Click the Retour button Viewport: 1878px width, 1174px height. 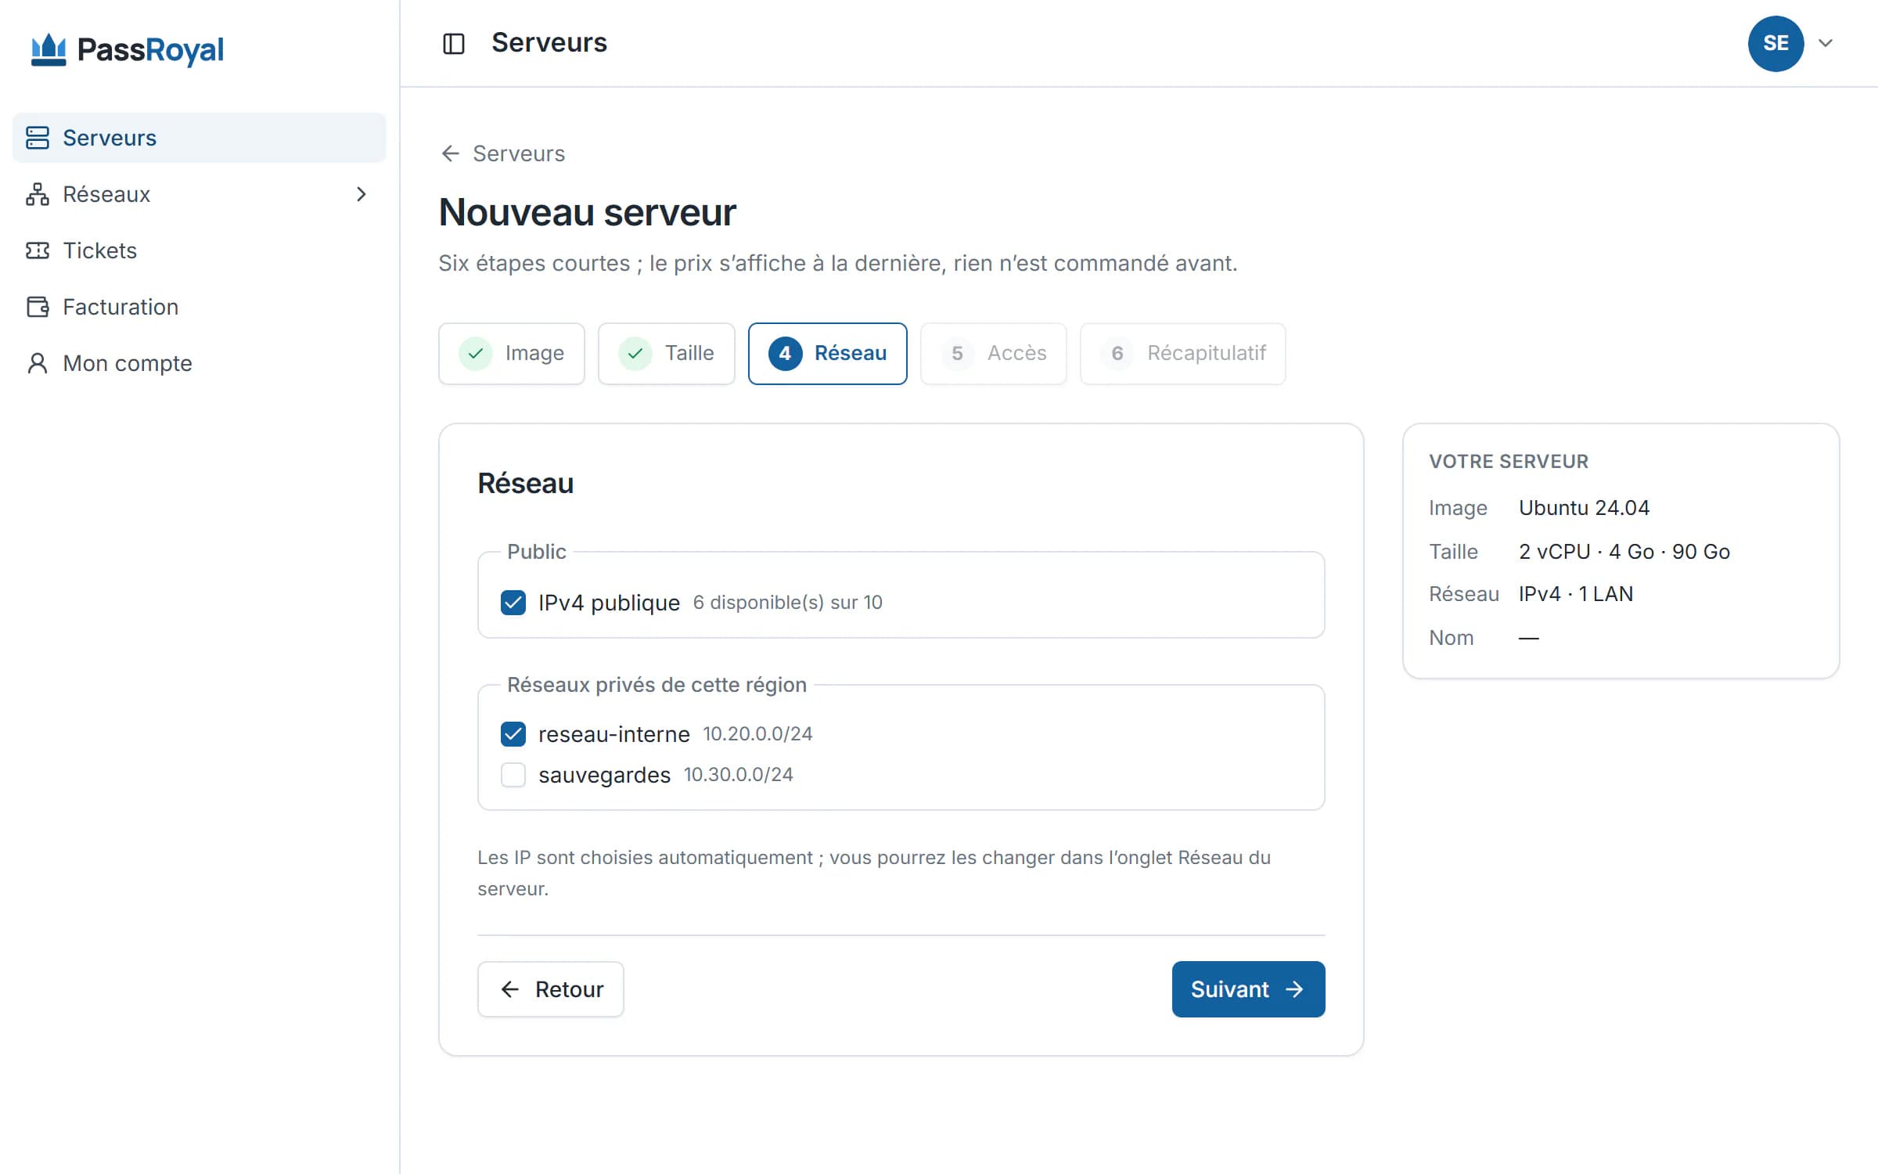coord(551,989)
